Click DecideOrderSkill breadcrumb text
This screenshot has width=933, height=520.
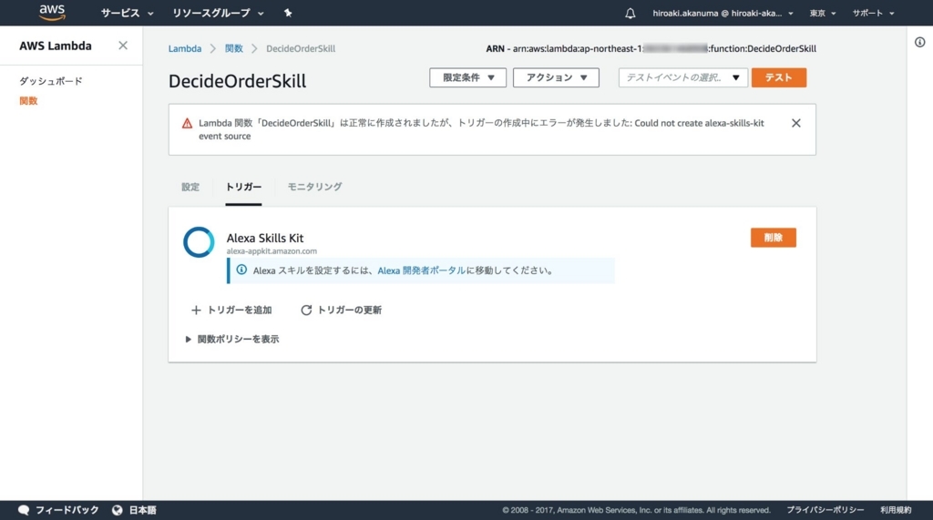(x=301, y=49)
